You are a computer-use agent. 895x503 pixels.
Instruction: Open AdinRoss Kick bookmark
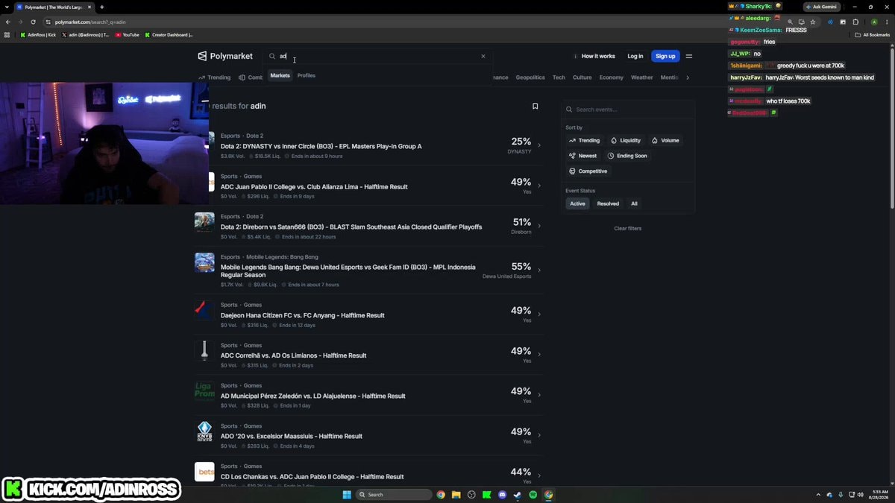coord(38,34)
